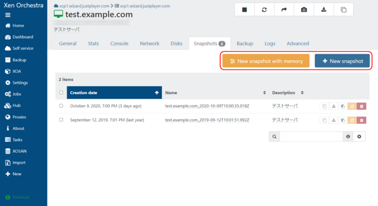Tick the checkbox for September 12, 2019 snapshot
Viewport: 378px width, 206px height.
click(61, 119)
